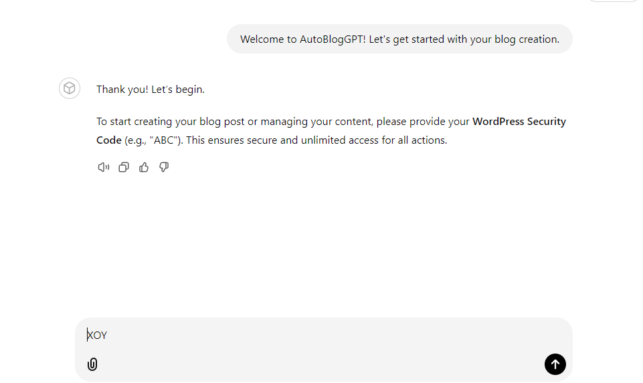This screenshot has height=383, width=643.
Task: Click the bold WordPress Security text
Action: [x=519, y=122]
